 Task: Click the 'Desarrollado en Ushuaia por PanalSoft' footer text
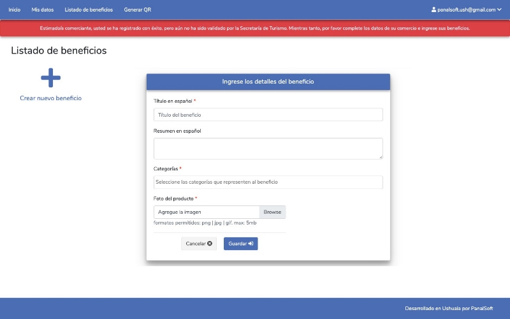pos(449,308)
